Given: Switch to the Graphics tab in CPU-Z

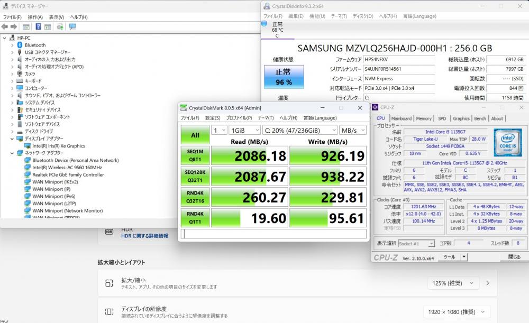Looking at the screenshot, I should click(x=461, y=118).
